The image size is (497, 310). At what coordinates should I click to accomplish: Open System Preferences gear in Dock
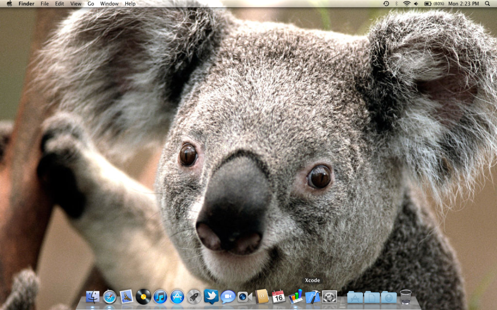point(330,297)
